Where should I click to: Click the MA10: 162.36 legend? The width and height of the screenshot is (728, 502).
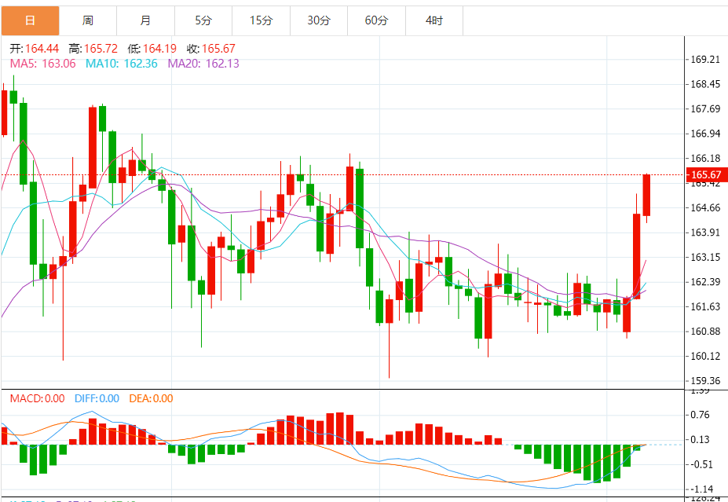pos(122,64)
